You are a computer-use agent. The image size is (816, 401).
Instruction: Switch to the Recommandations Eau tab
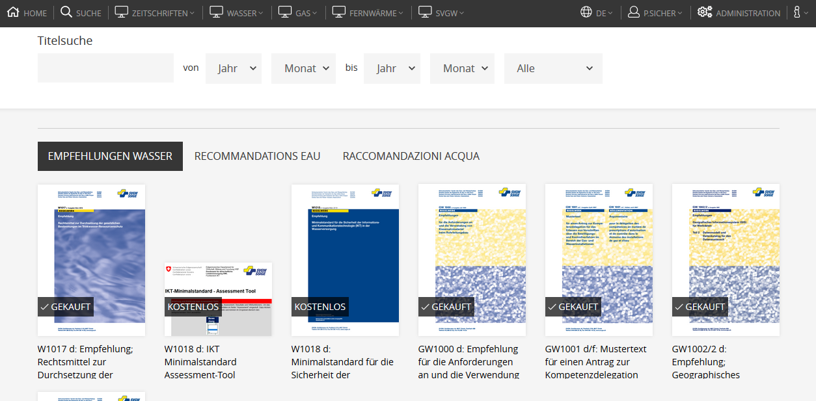257,156
